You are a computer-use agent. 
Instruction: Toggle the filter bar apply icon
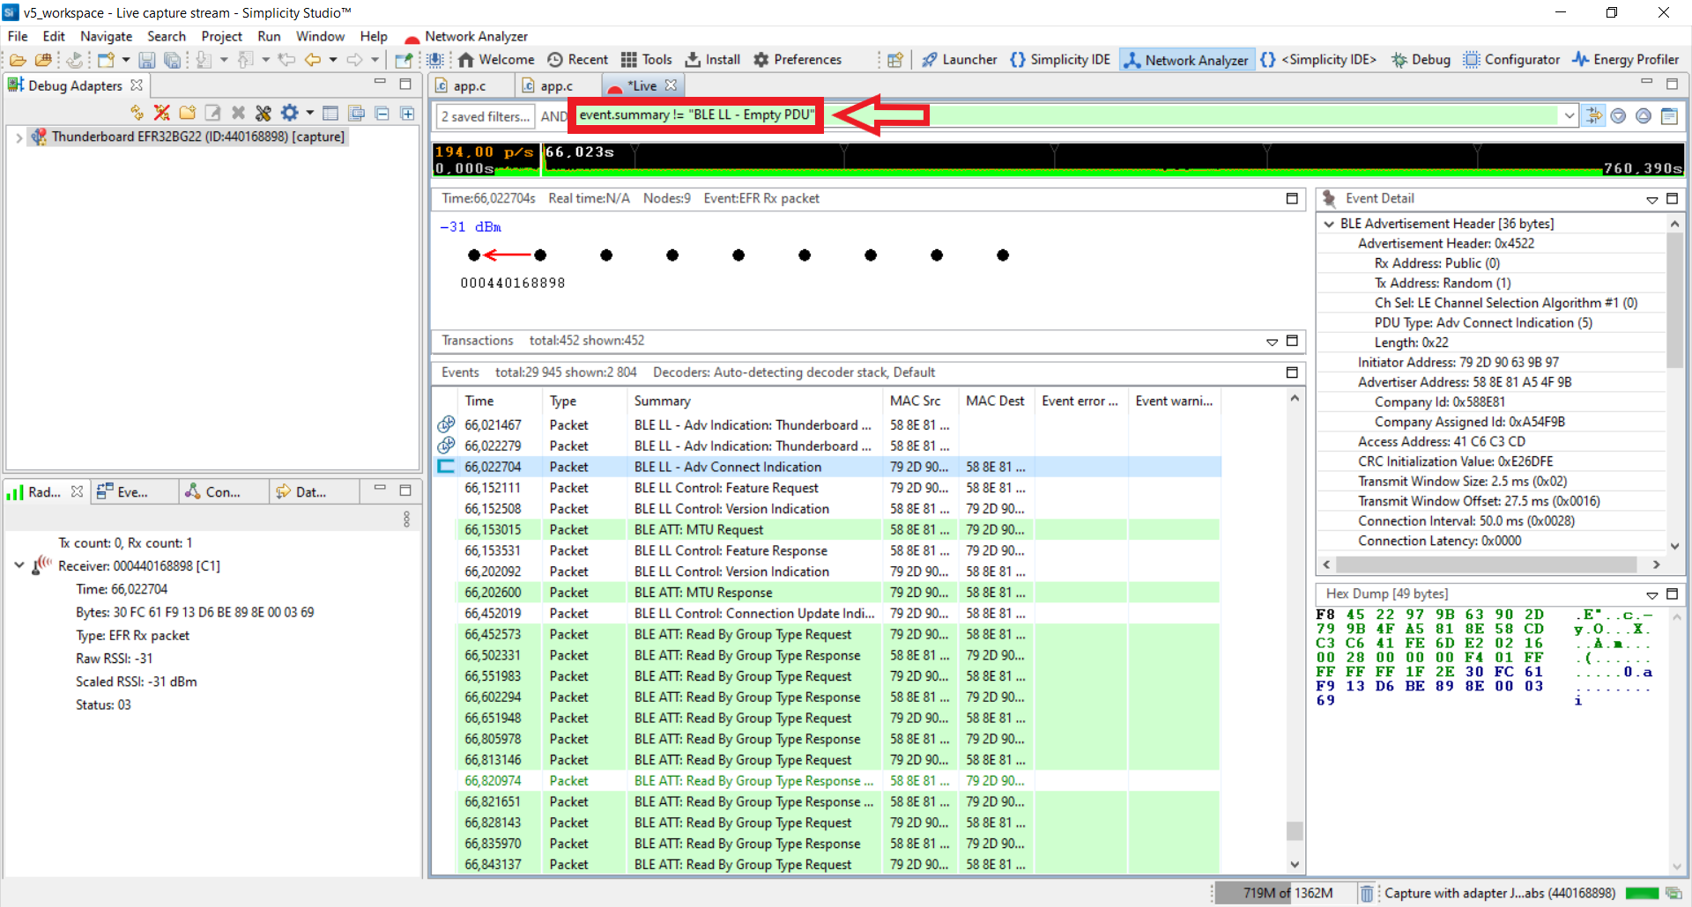coord(1593,115)
